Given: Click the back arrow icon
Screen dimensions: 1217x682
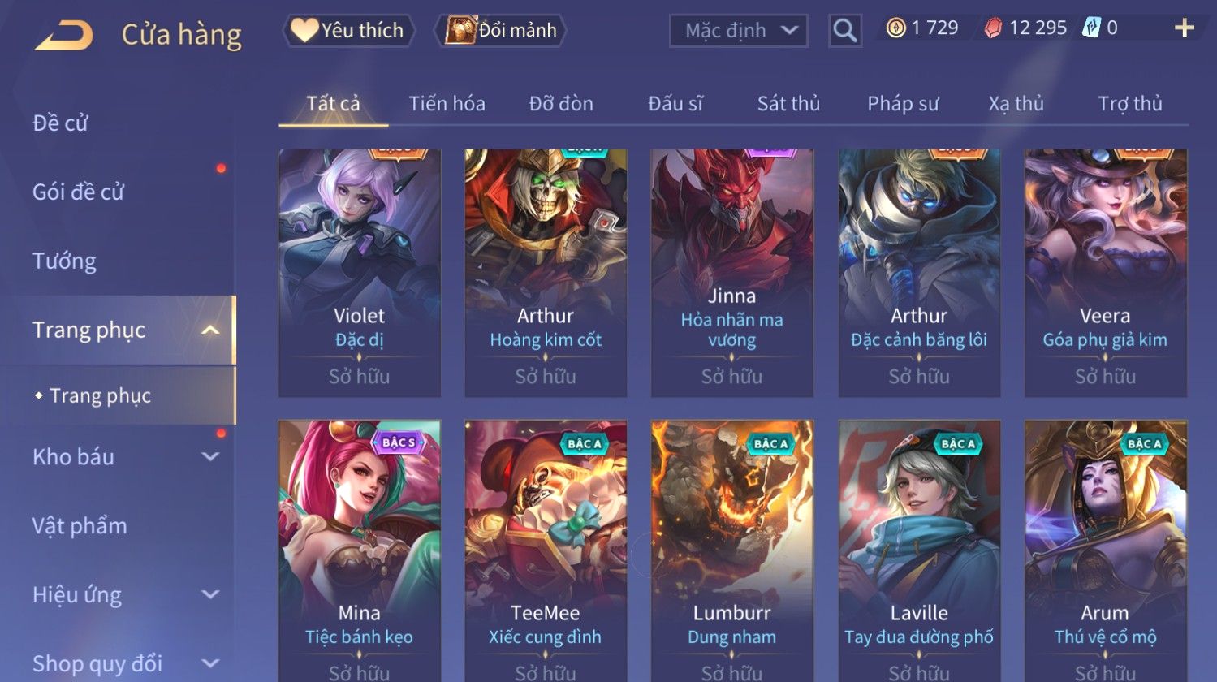Looking at the screenshot, I should pyautogui.click(x=64, y=35).
